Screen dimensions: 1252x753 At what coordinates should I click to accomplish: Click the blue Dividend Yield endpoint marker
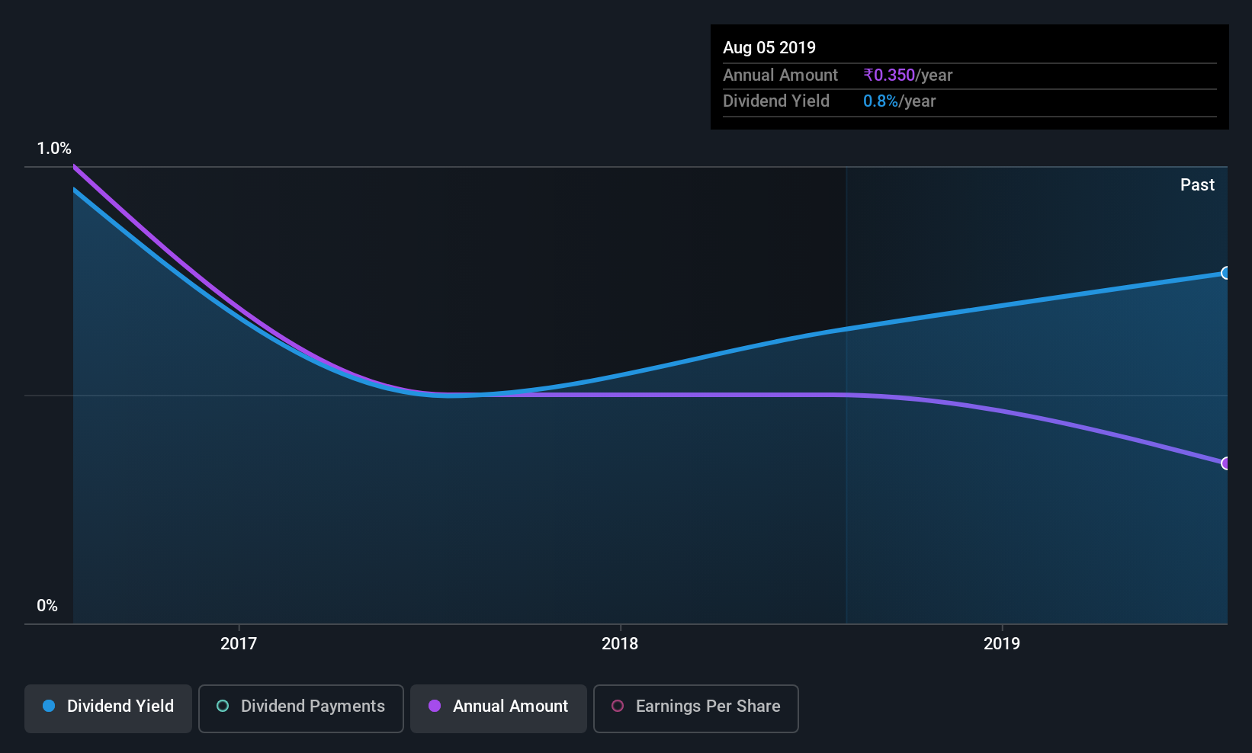[1225, 273]
